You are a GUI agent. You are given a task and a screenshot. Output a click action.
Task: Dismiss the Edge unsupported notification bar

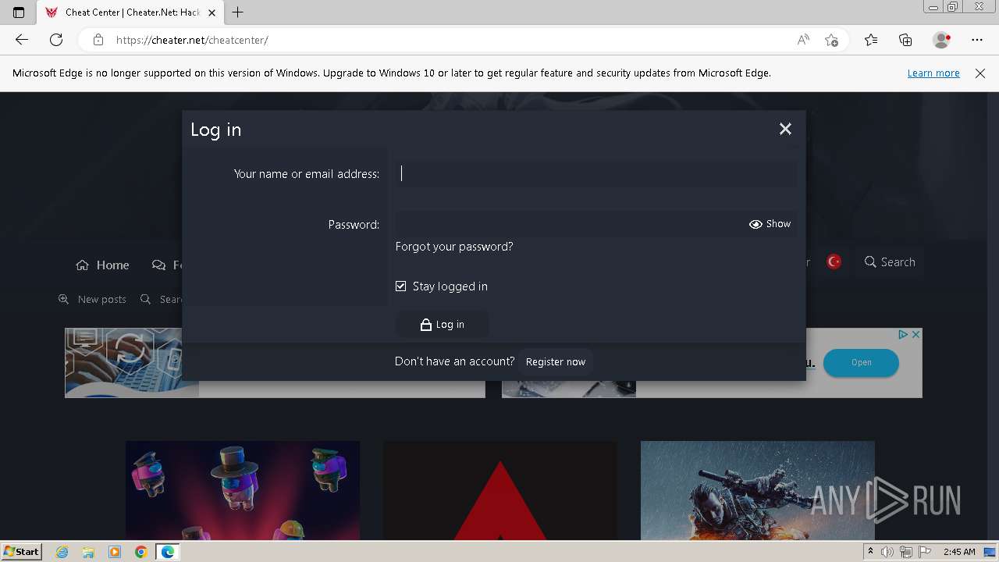point(980,73)
